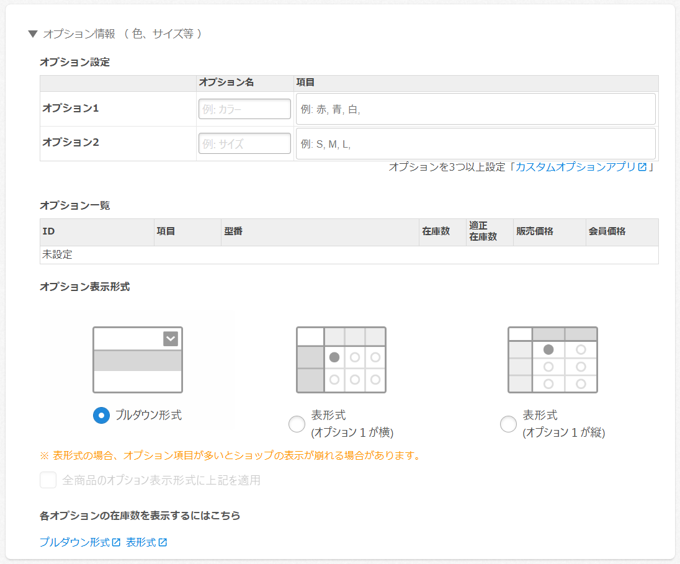
Task: Click dropdown arrow in pulldown illustration
Action: coord(171,339)
